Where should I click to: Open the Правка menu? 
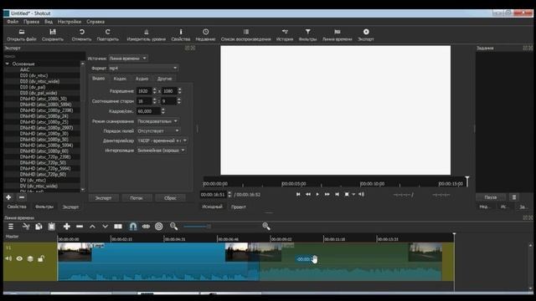(31, 22)
